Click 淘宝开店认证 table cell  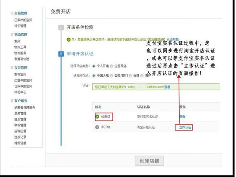pyautogui.click(x=146, y=127)
